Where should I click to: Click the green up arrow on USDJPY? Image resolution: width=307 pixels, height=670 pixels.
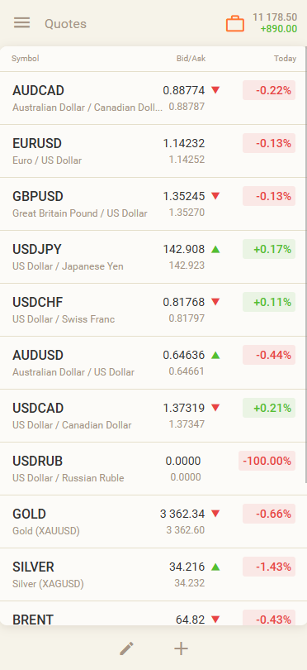click(215, 249)
